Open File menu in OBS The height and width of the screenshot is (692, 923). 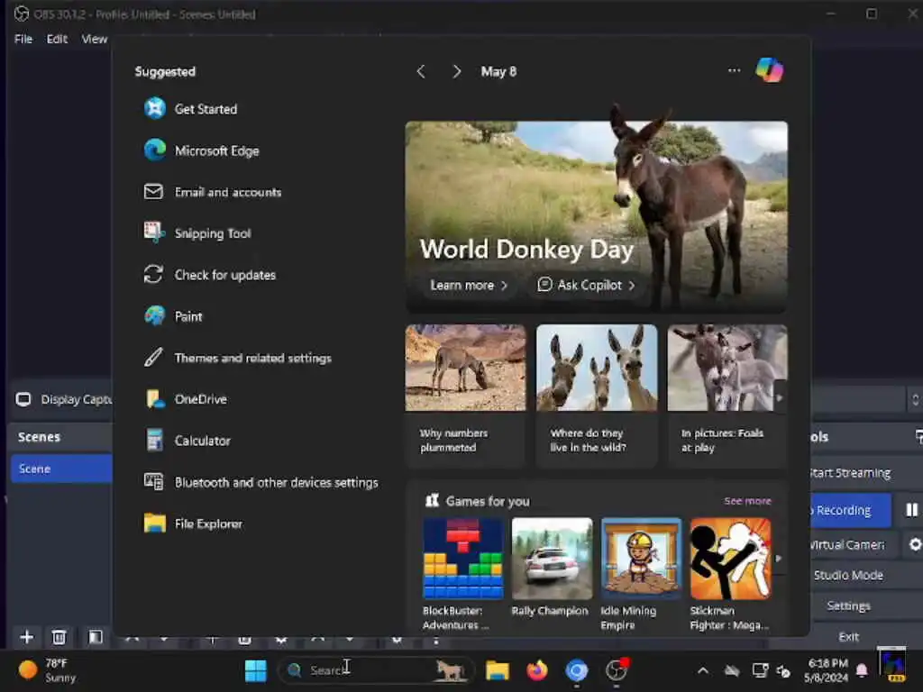pos(23,39)
